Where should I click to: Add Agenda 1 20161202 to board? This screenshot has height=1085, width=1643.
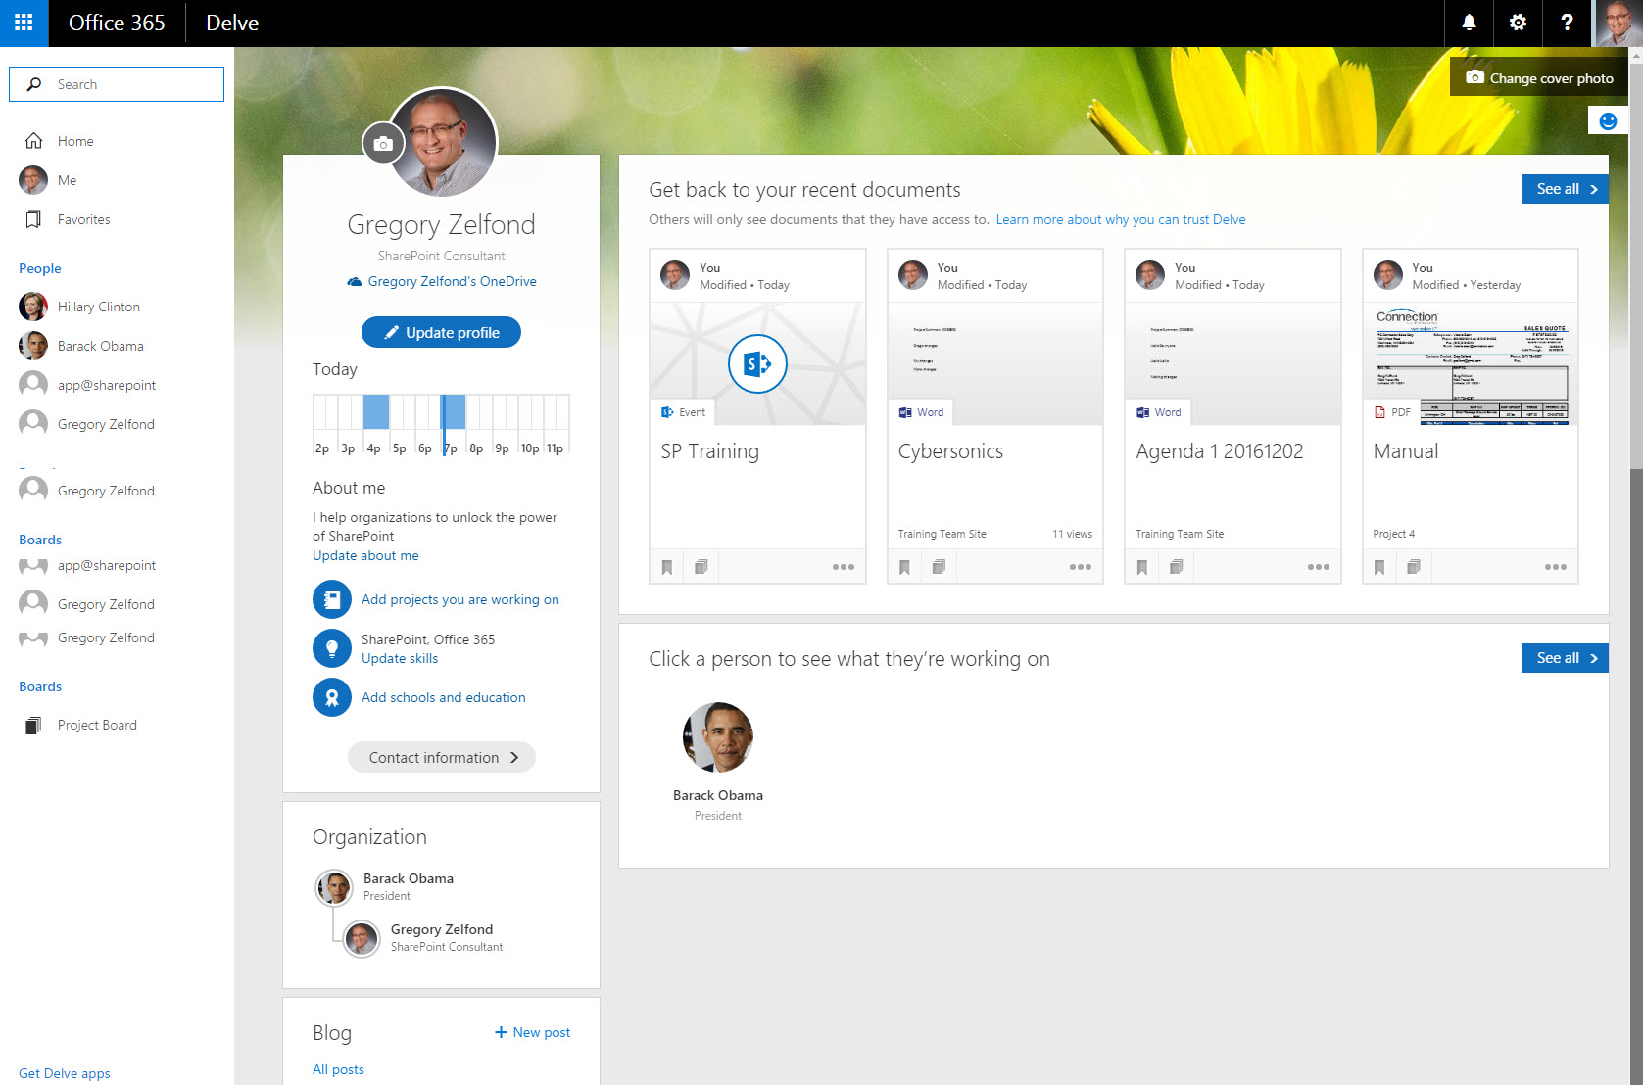(1177, 567)
